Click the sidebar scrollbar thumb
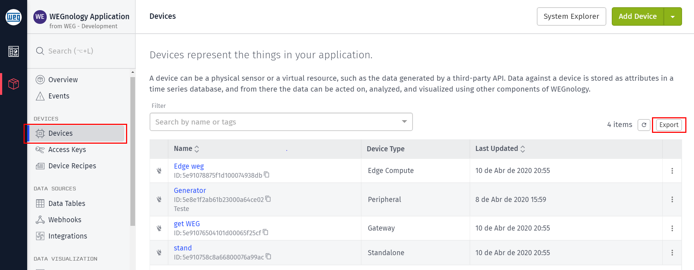Screen dimensions: 694x270 pos(133,151)
